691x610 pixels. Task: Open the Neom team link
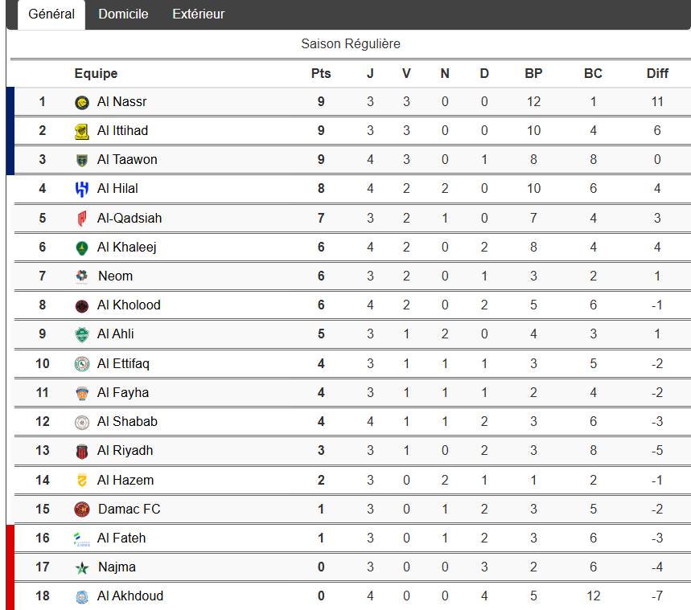(x=115, y=276)
